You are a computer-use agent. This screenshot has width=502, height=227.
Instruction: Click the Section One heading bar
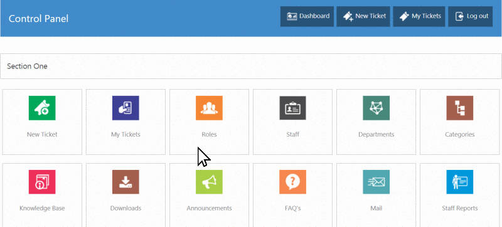(251, 66)
